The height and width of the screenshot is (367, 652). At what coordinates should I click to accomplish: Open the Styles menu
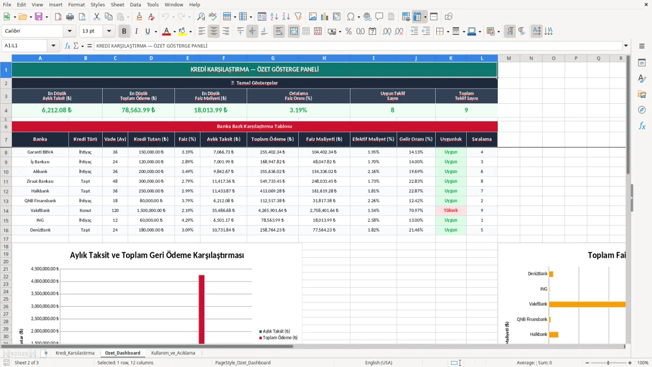pyautogui.click(x=98, y=4)
